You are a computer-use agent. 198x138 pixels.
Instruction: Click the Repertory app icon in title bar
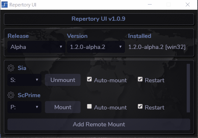coord(5,5)
